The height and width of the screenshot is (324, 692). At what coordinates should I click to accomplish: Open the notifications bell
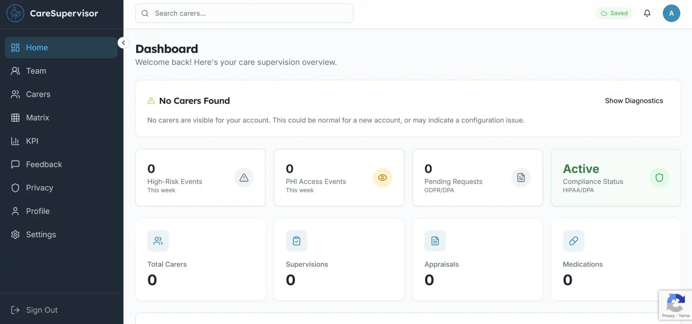647,13
